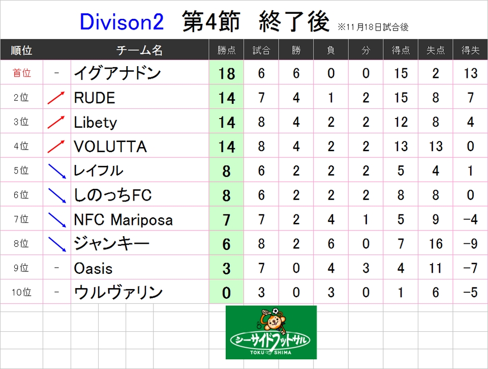Click the red up arrow beside VOLUTTA

point(56,146)
